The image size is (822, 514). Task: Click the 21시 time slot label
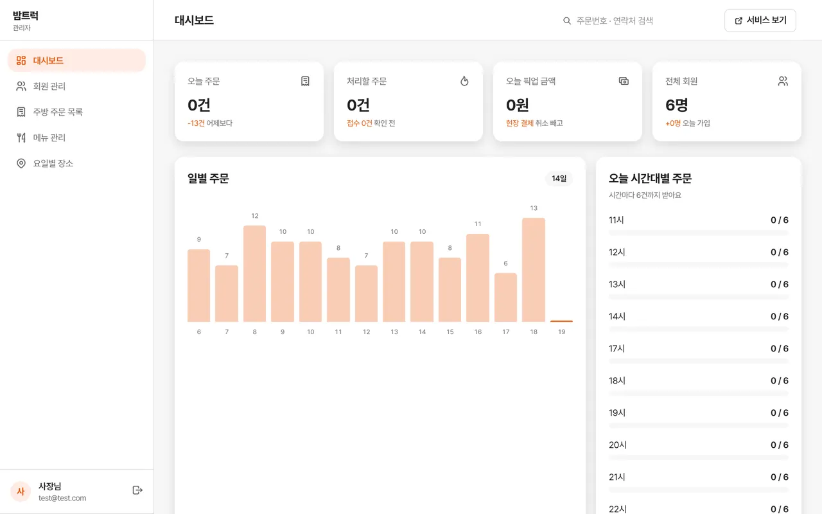617,477
